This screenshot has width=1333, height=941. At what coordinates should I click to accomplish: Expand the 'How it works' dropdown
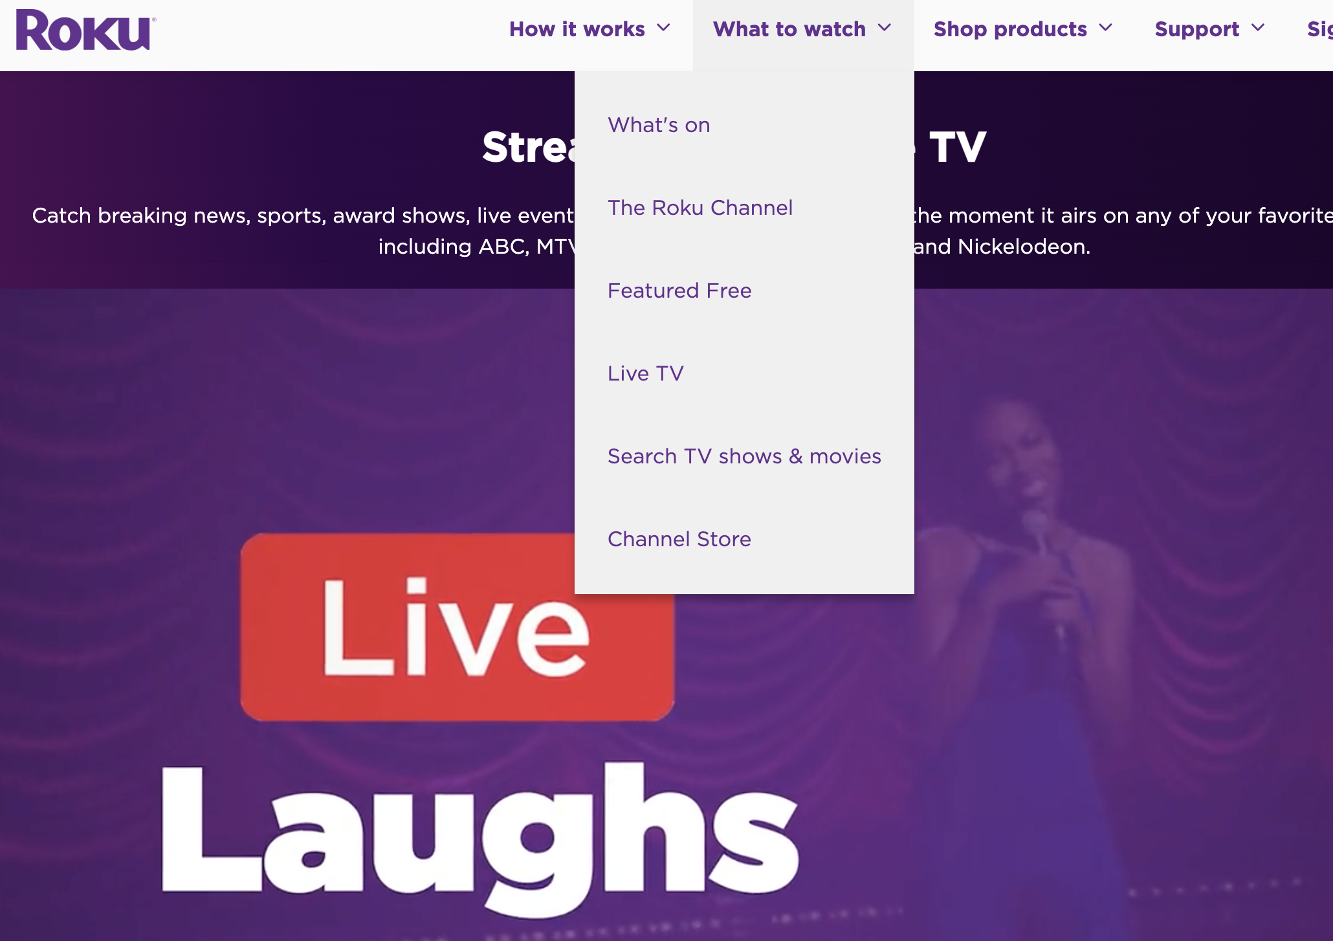589,28
